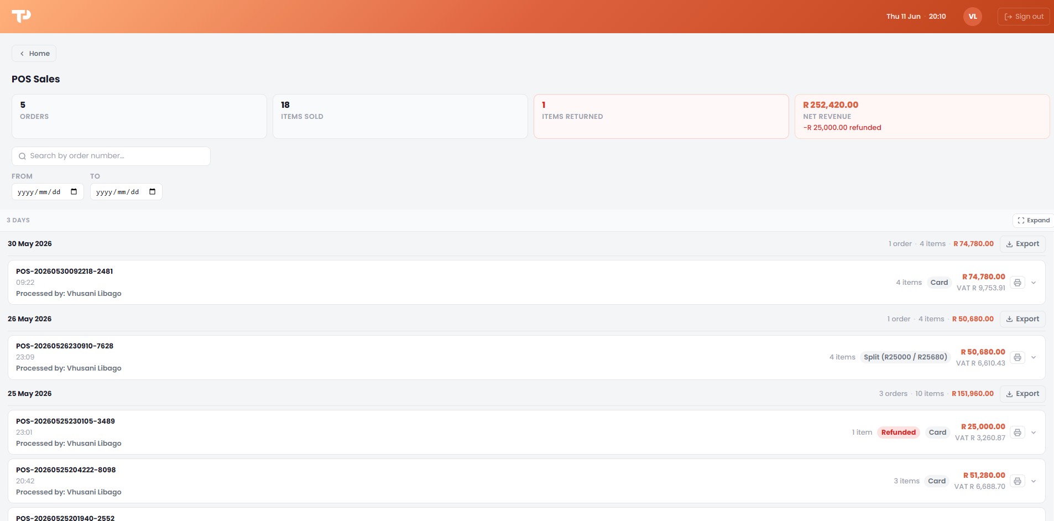The width and height of the screenshot is (1054, 521).
Task: Sign out of the account
Action: tap(1024, 17)
